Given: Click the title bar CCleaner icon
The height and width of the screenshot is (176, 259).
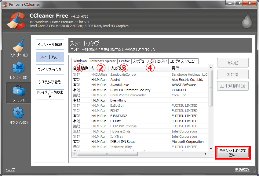Looking at the screenshot, I should tap(5, 4).
